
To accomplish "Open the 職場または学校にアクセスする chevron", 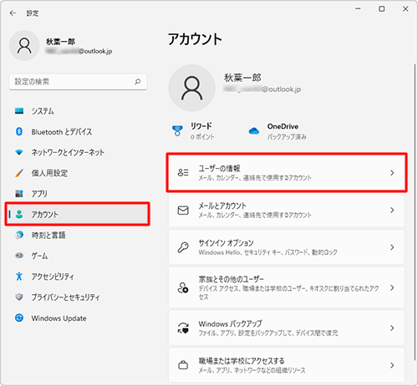I will 392,365.
